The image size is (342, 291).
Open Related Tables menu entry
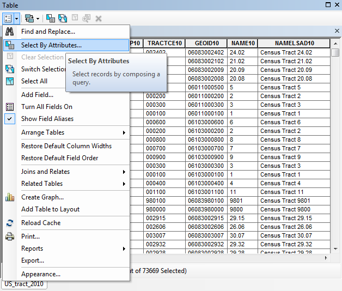coord(66,184)
